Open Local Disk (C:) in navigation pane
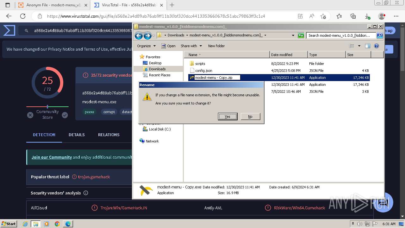Viewport: 405px width, 228px height. [159, 129]
